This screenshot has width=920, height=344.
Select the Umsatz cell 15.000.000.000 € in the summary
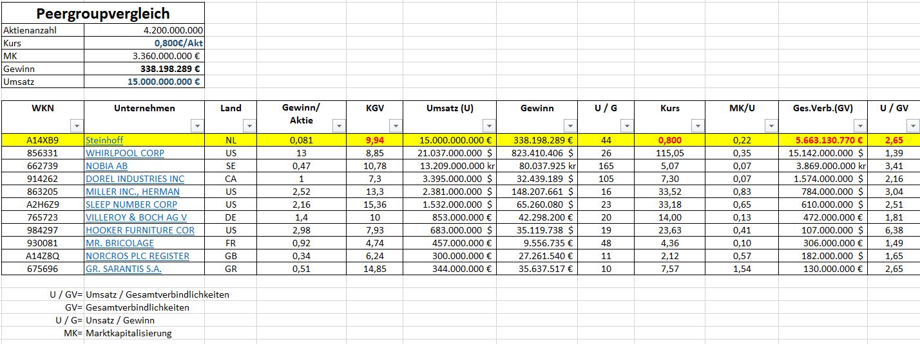(x=144, y=82)
